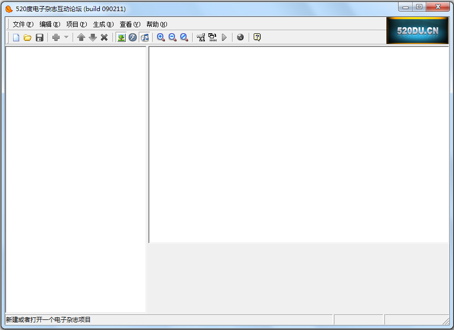Create a new project with the blank page icon

point(16,37)
